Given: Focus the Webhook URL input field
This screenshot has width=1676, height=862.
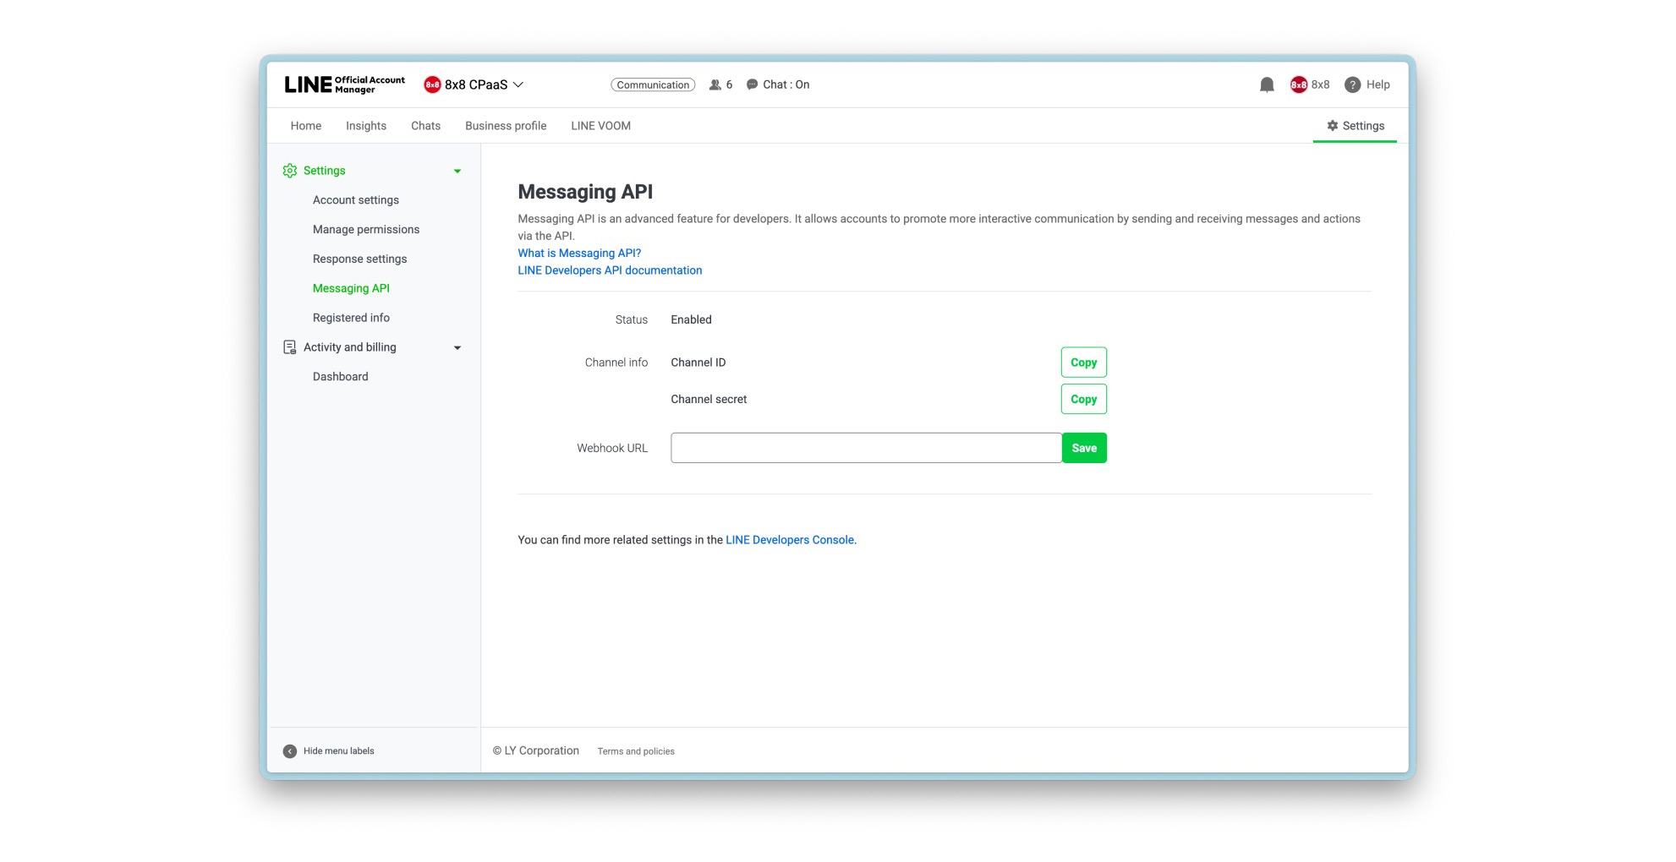Looking at the screenshot, I should coord(866,448).
